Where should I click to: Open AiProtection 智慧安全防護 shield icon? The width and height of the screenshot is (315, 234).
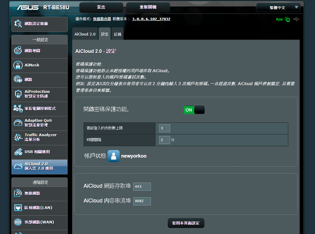pyautogui.click(x=18, y=94)
